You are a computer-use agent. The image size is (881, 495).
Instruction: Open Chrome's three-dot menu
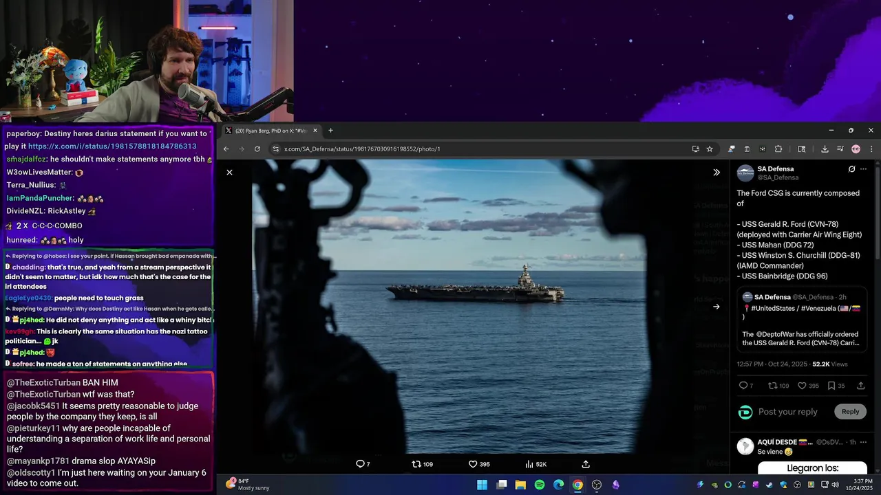[x=871, y=148]
